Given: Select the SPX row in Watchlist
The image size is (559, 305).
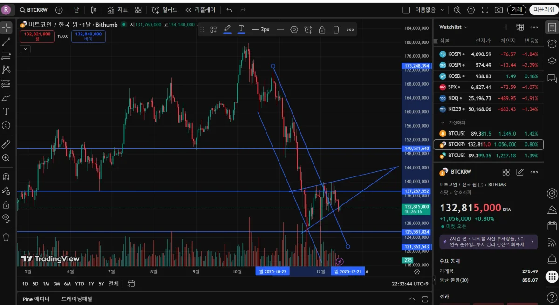Looking at the screenshot, I should tap(489, 87).
